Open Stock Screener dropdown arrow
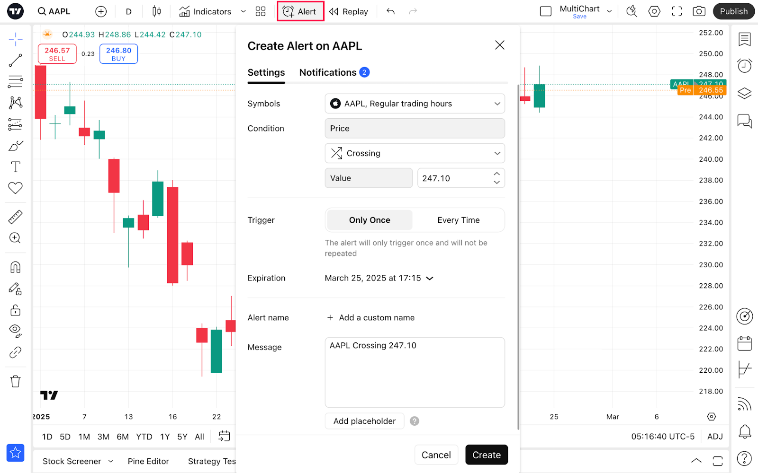 (111, 461)
